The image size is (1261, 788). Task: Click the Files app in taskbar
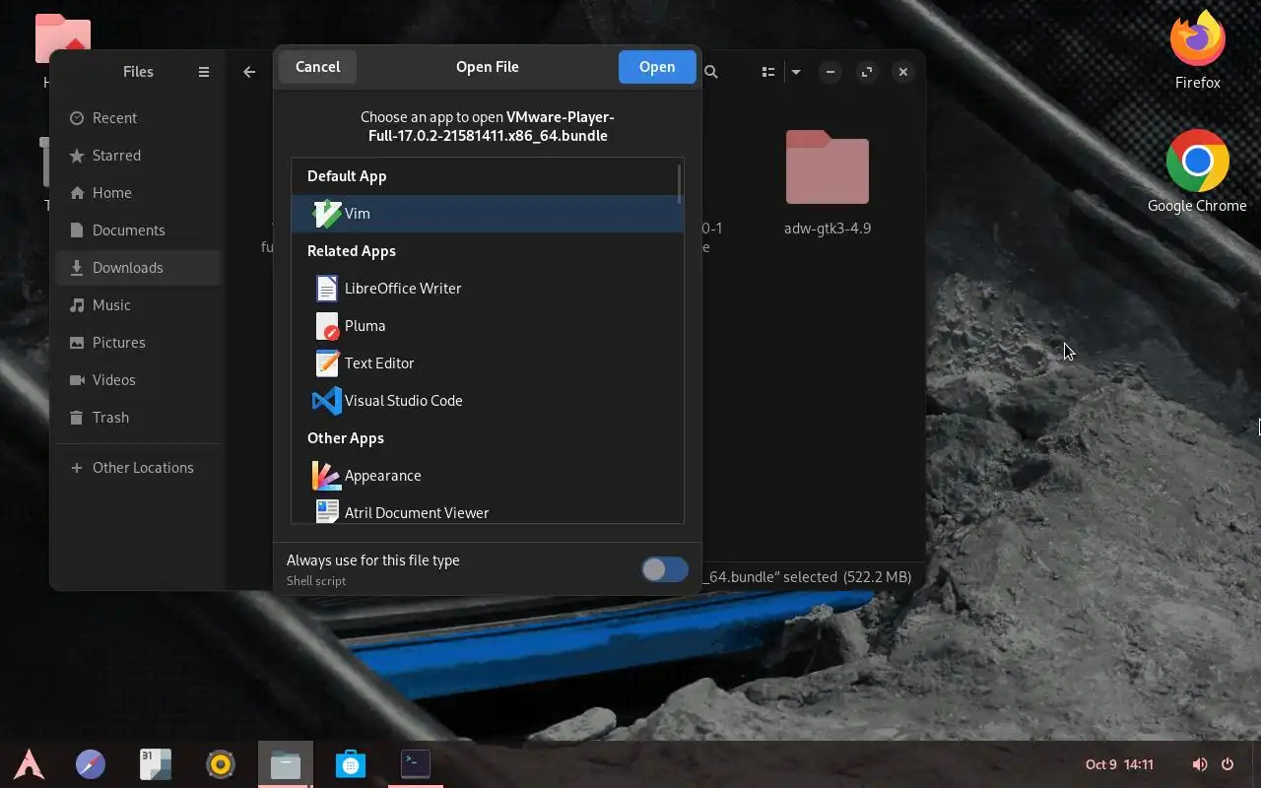coord(286,764)
